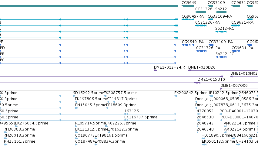Select the AM02214.3prime EST
258x146 pixels.
[x=225, y=126]
